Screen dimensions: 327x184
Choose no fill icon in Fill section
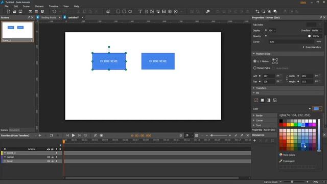tap(256, 100)
